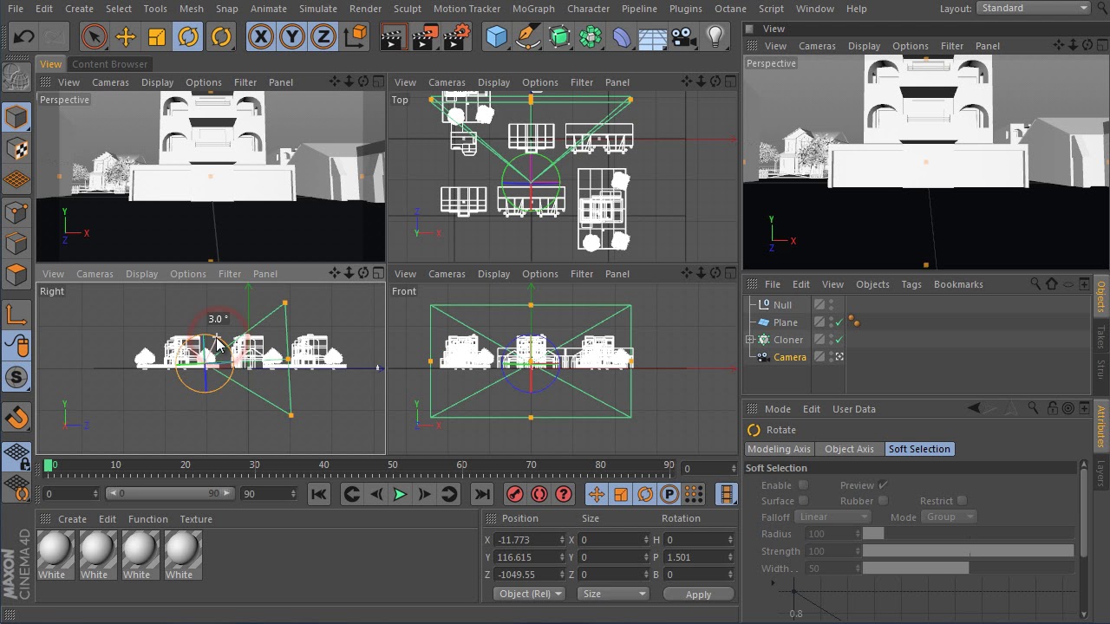This screenshot has width=1110, height=624.
Task: Click the Camera object icon in toolbar
Action: tap(684, 36)
